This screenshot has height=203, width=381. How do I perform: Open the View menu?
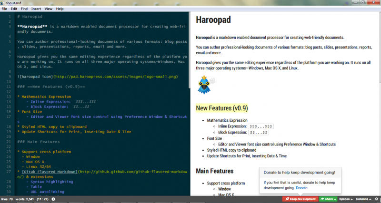(49, 9)
